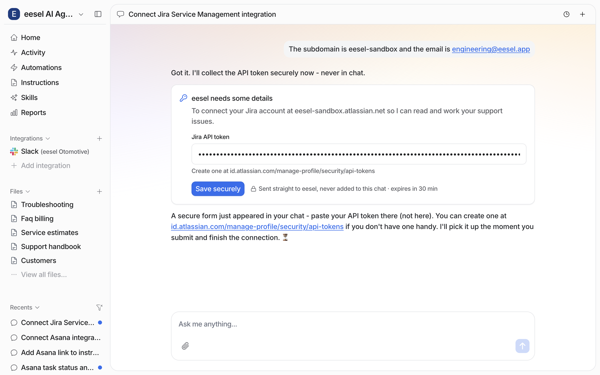Click the Recents filter icon
600x375 pixels.
(99, 307)
